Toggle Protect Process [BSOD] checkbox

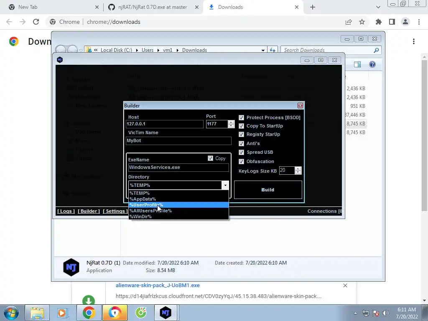[241, 117]
